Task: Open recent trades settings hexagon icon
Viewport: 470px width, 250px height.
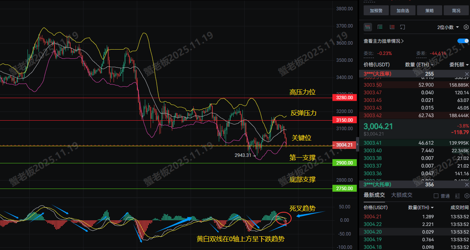Action: point(467,196)
